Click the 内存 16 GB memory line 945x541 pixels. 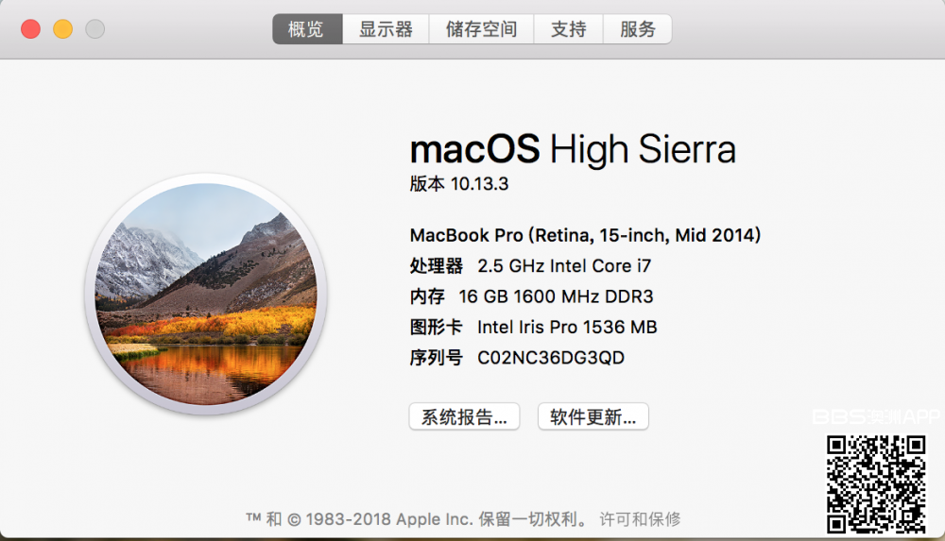pos(531,296)
